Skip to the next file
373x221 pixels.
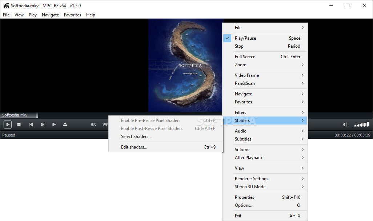43,124
